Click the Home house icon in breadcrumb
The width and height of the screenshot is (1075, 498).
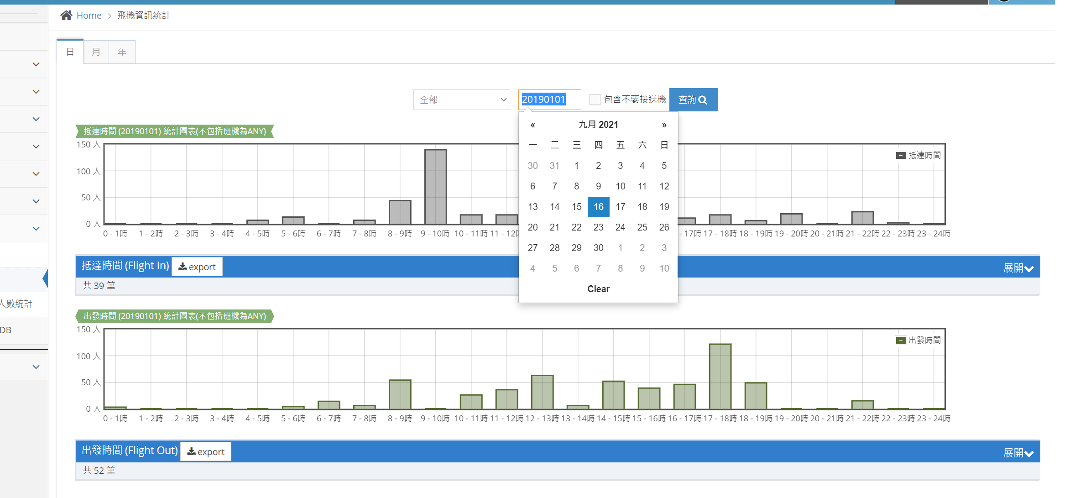pyautogui.click(x=66, y=16)
